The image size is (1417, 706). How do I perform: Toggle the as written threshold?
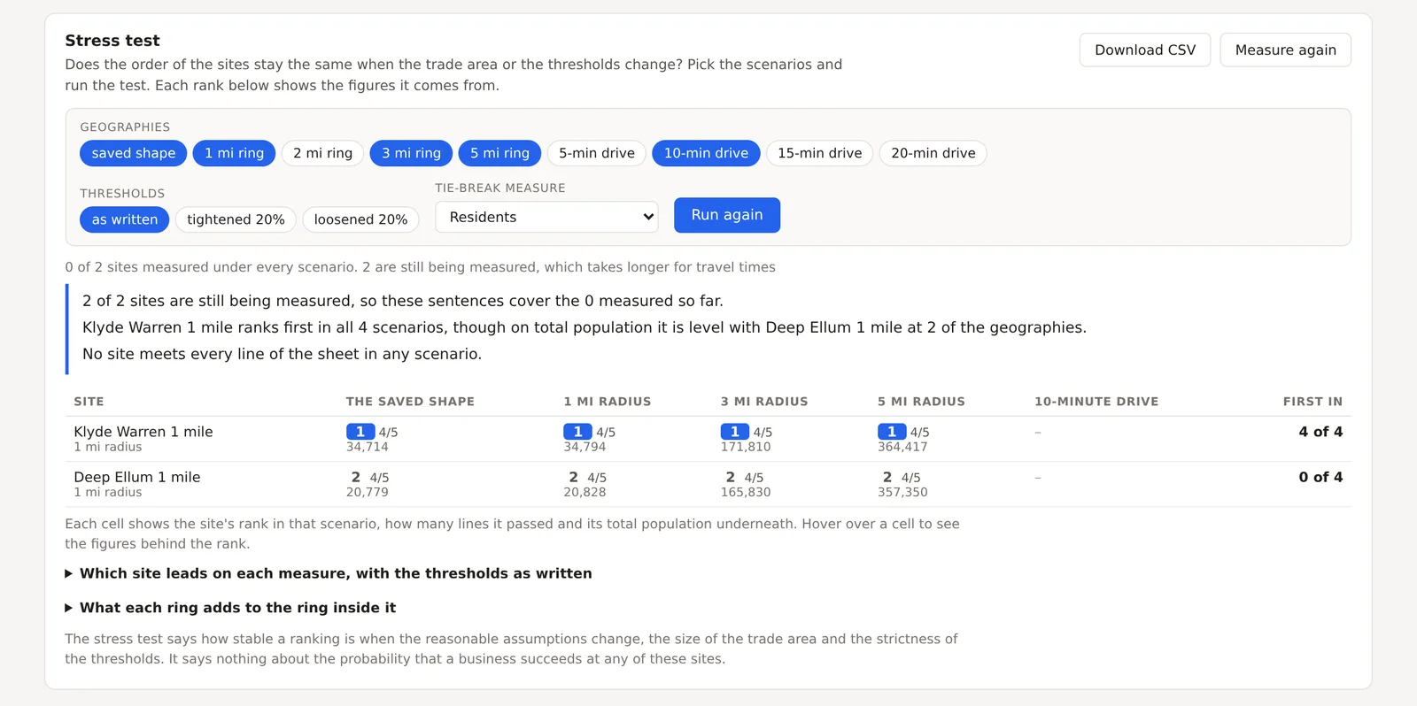point(125,219)
